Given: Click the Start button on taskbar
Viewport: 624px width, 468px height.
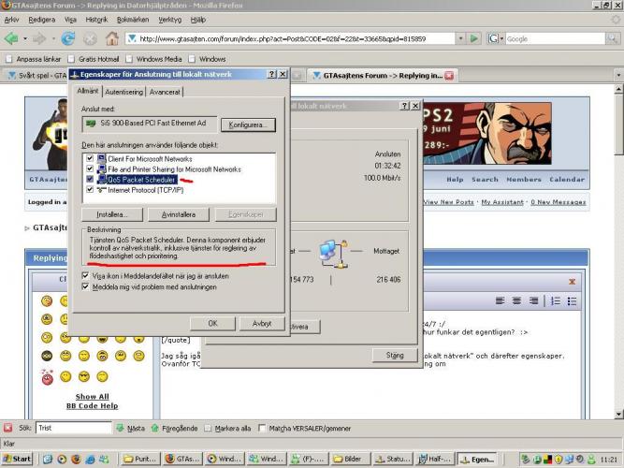Looking at the screenshot, I should coord(17,460).
